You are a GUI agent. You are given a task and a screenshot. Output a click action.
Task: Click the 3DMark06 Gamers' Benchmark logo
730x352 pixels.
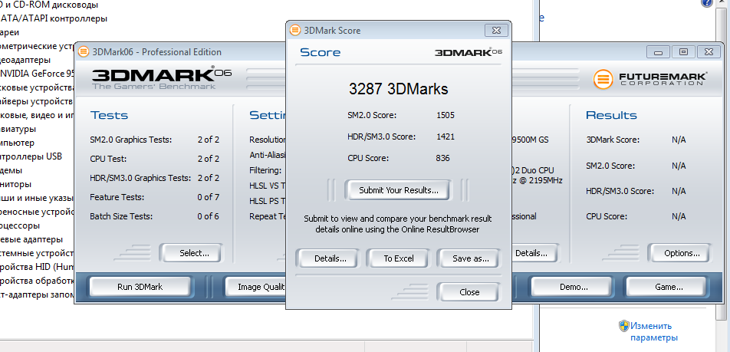161,77
